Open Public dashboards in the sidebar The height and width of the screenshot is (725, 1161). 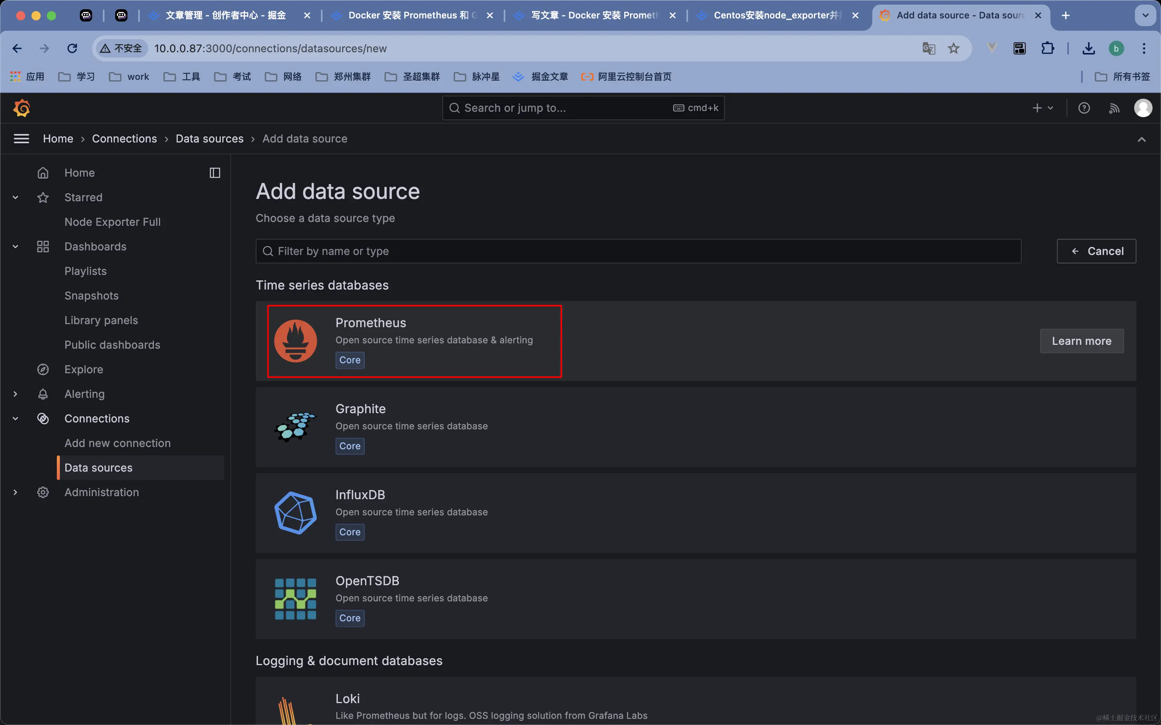(112, 345)
